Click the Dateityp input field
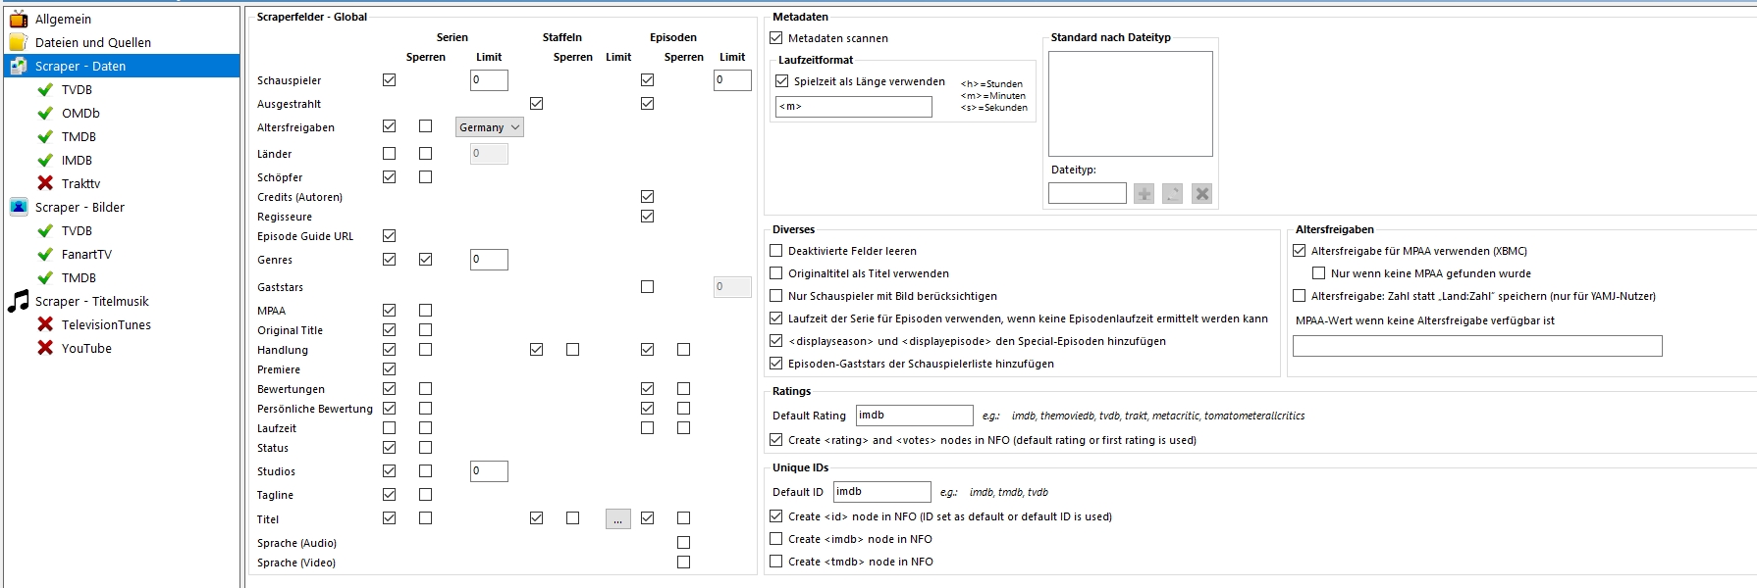Viewport: 1757px width, 588px height. click(1088, 193)
